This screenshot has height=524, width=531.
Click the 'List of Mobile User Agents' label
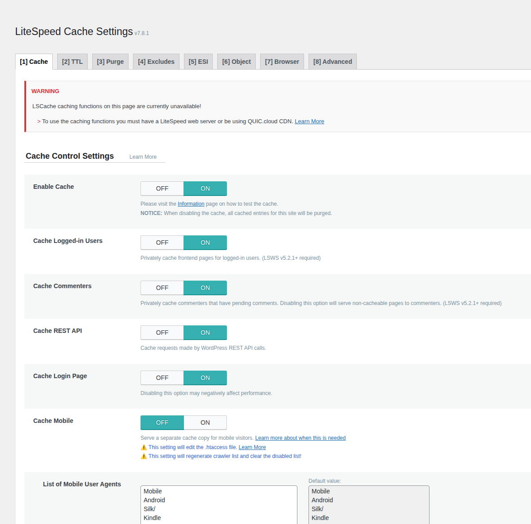(82, 484)
